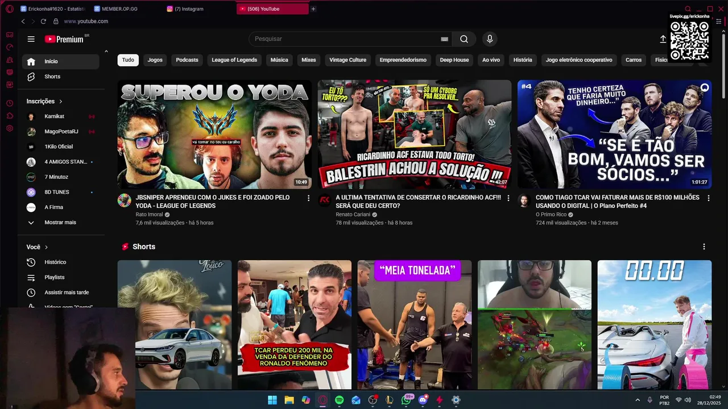This screenshot has height=409, width=728.
Task: Open VAMOS SER SÓCIOS video thumbnail
Action: point(614,134)
